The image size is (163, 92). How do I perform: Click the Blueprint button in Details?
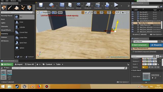tap(156, 45)
